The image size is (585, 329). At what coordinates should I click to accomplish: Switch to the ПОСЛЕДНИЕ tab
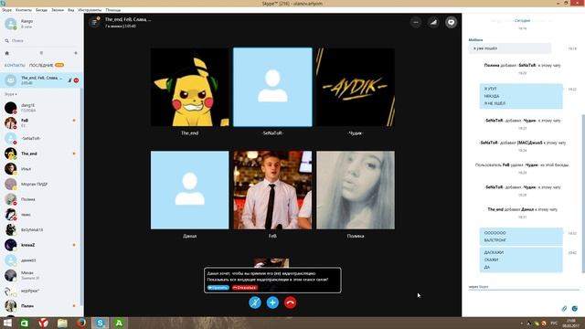point(41,65)
